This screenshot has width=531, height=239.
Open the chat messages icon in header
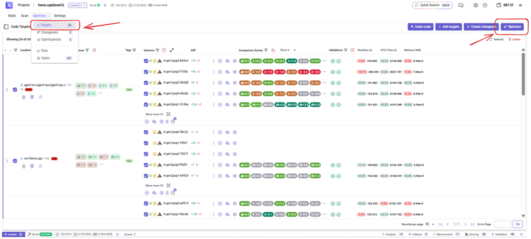point(461,5)
